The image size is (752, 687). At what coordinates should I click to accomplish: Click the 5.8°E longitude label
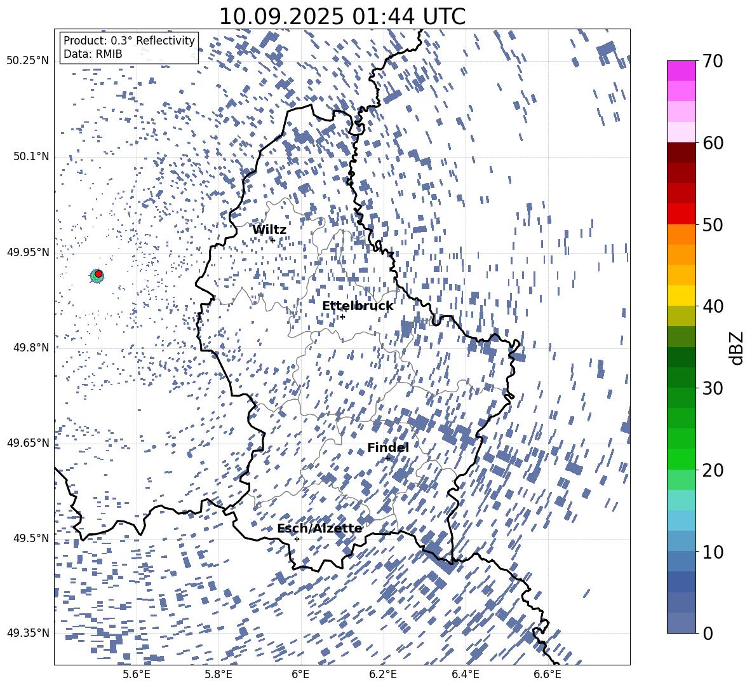[x=218, y=674]
